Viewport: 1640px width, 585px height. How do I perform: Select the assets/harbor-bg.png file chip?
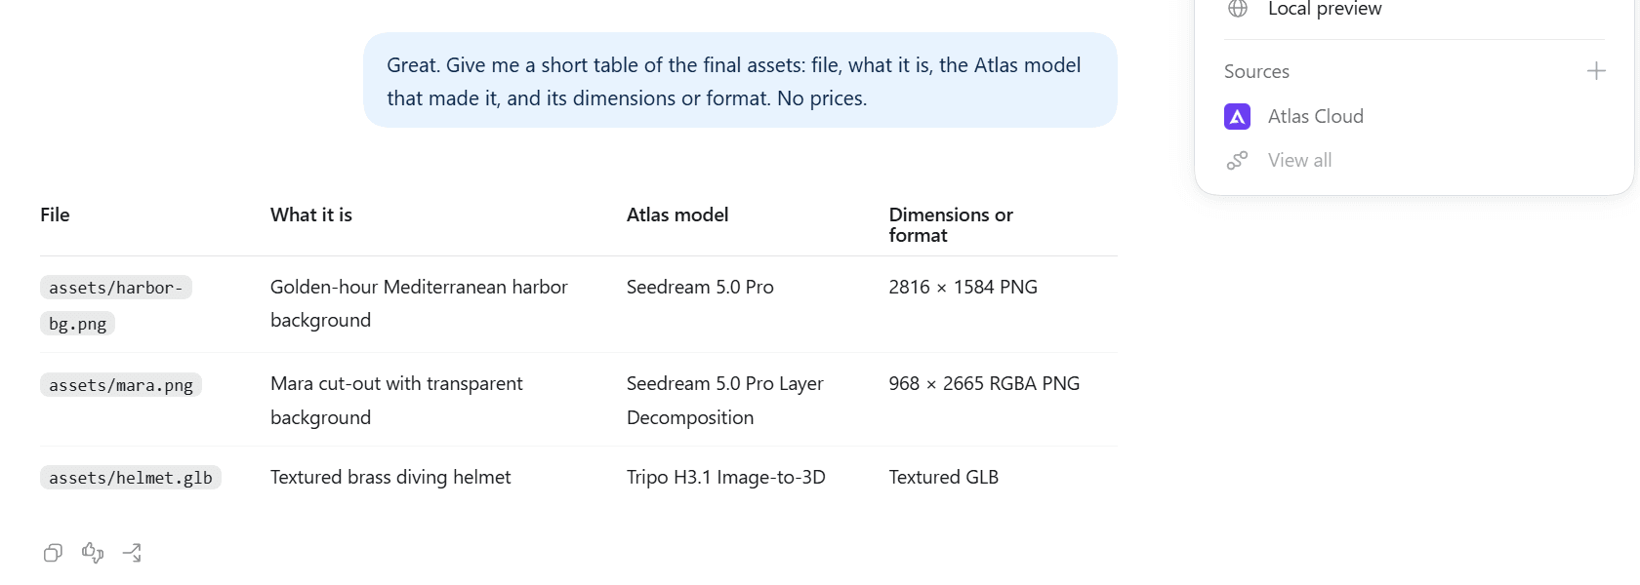coord(116,305)
